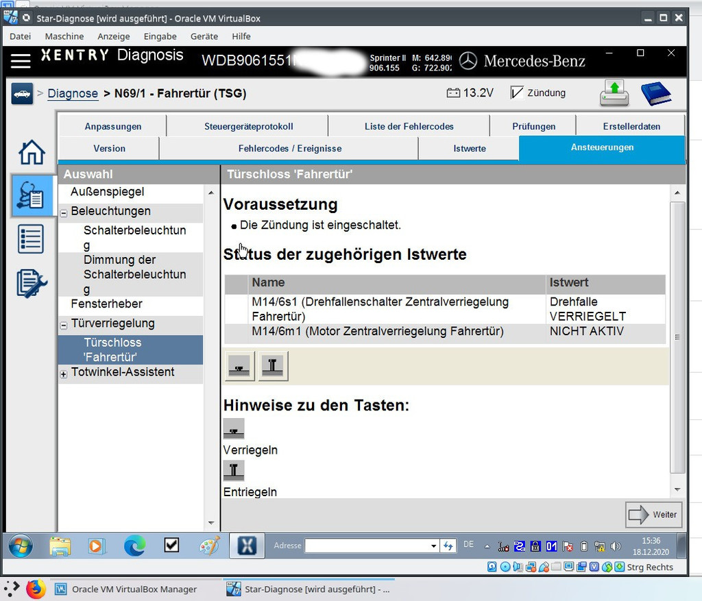The width and height of the screenshot is (702, 601).
Task: Open the Maschine menu
Action: (x=64, y=36)
